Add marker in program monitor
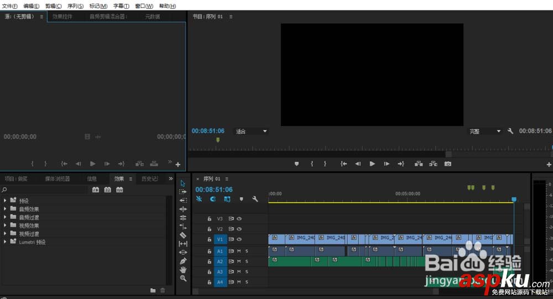Viewport: 553px width, 299px height. (296, 164)
